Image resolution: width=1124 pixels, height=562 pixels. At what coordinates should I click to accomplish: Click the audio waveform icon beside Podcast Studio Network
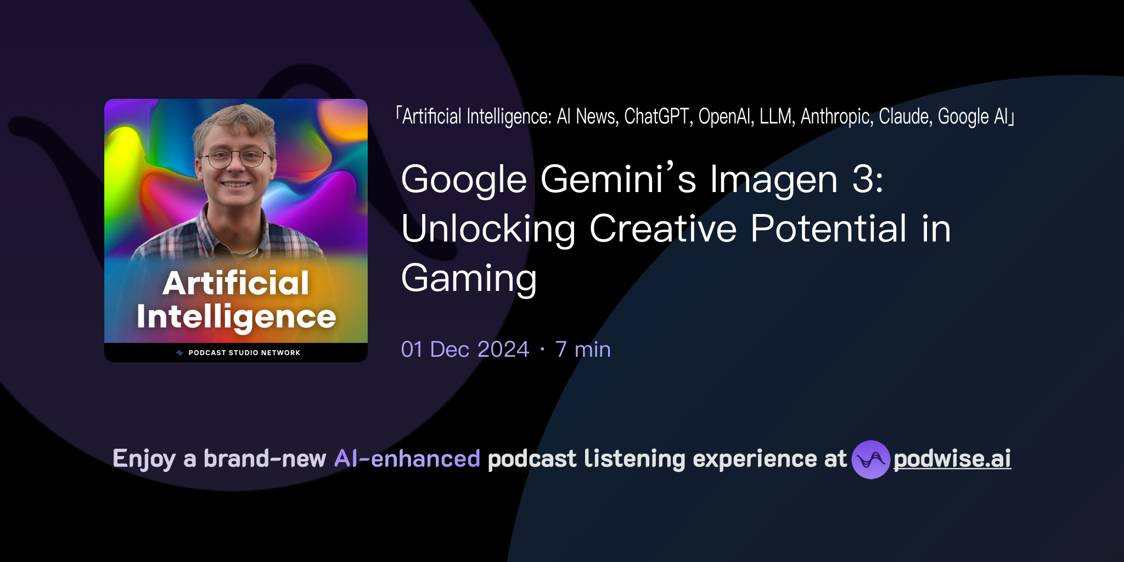[179, 353]
